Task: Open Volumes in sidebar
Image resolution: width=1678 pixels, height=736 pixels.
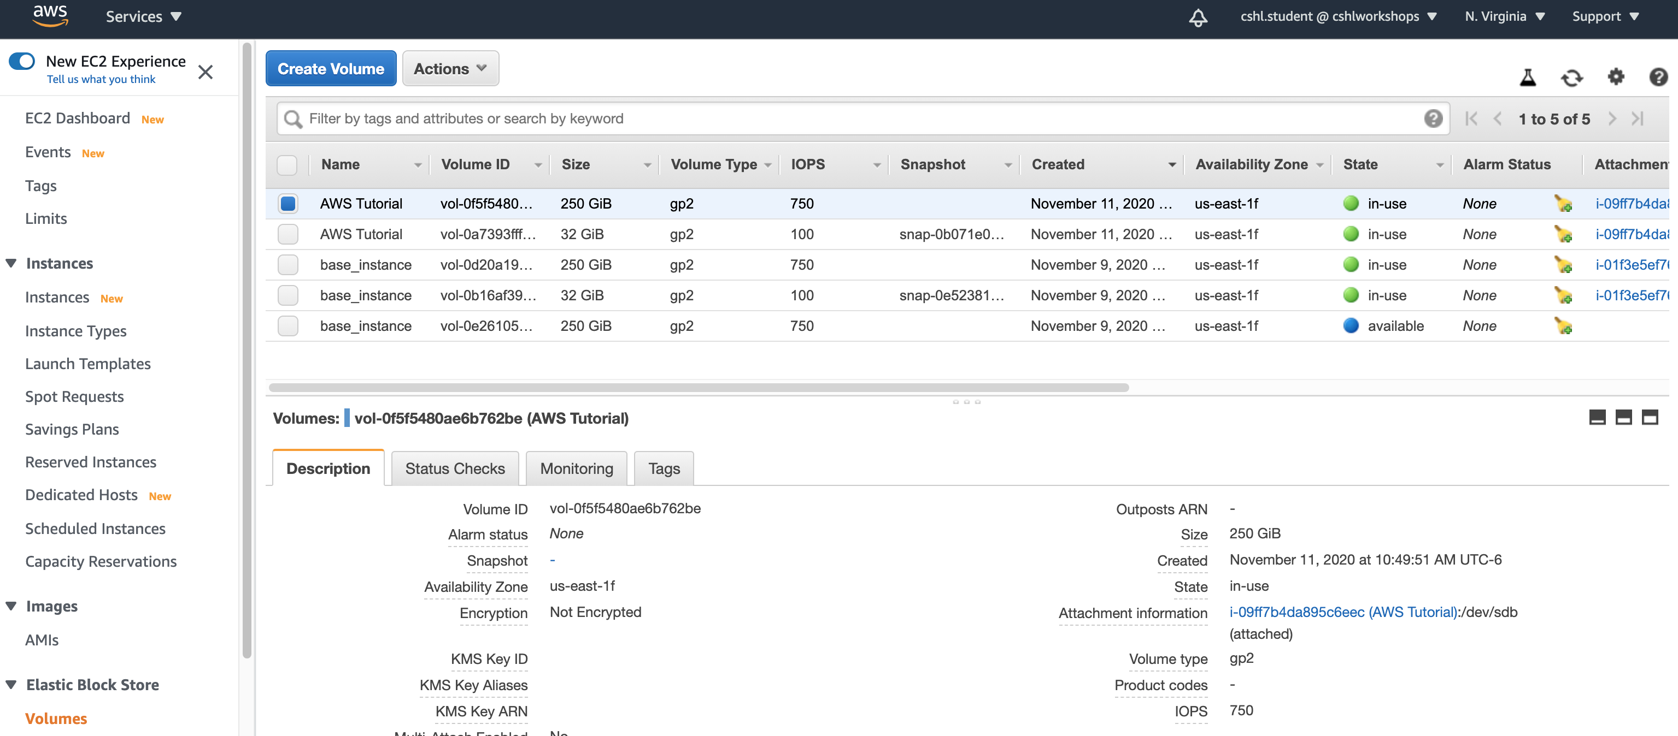Action: point(56,719)
